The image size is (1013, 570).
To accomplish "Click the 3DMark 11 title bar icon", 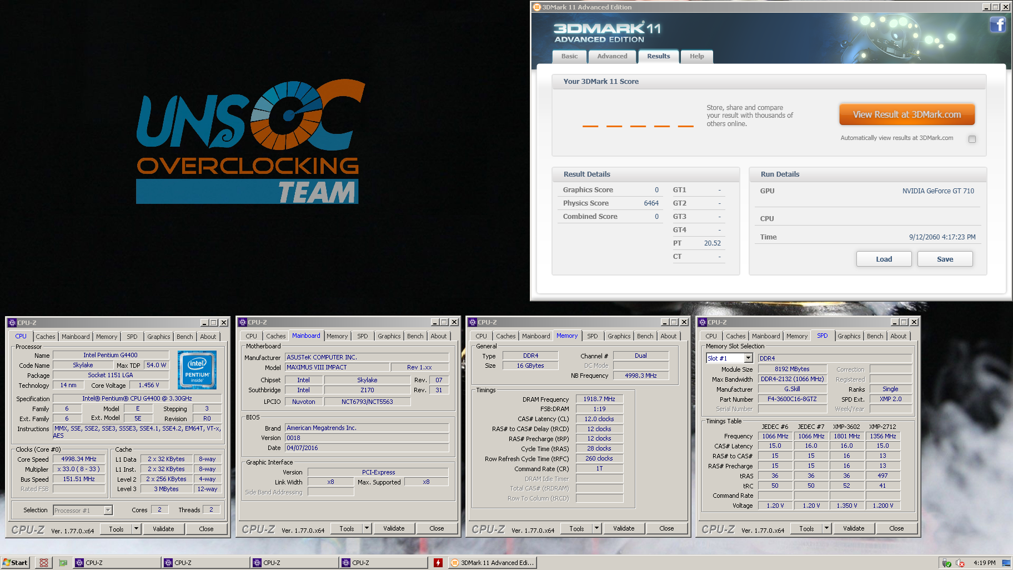I will coord(536,7).
